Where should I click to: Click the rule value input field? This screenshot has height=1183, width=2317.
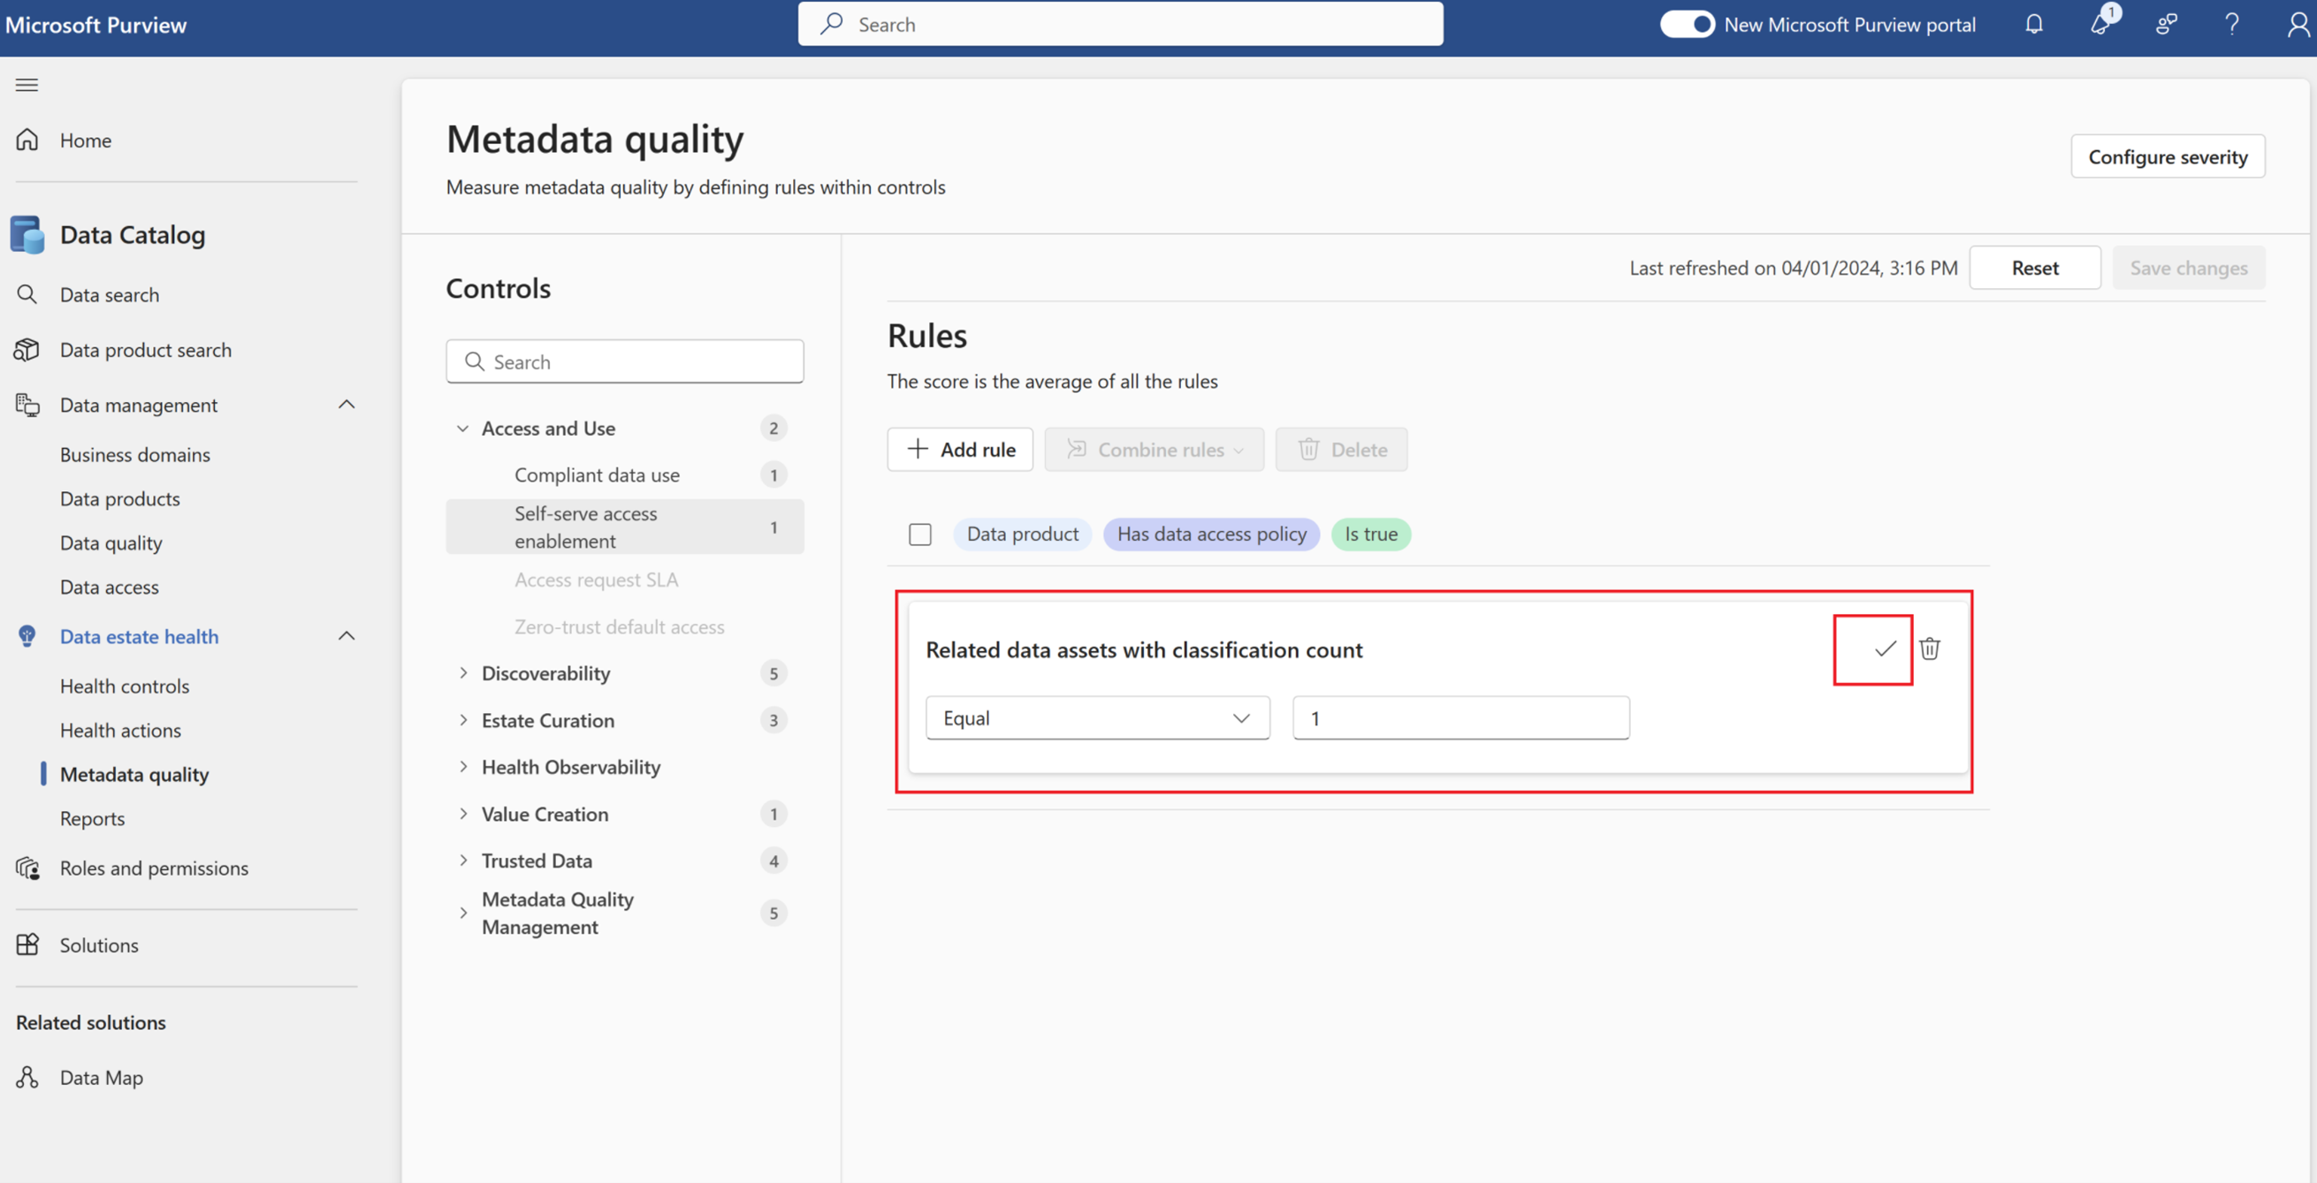pyautogui.click(x=1460, y=717)
